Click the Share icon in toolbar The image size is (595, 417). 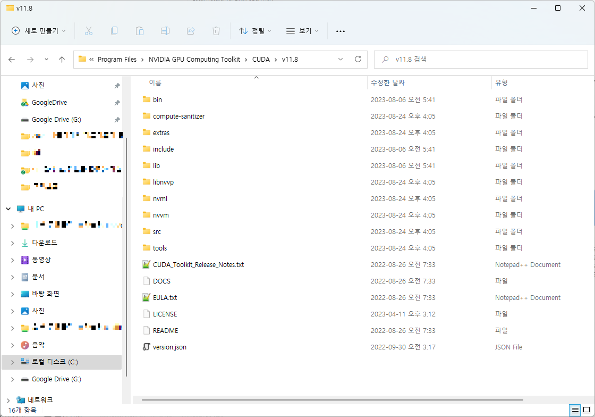(191, 31)
